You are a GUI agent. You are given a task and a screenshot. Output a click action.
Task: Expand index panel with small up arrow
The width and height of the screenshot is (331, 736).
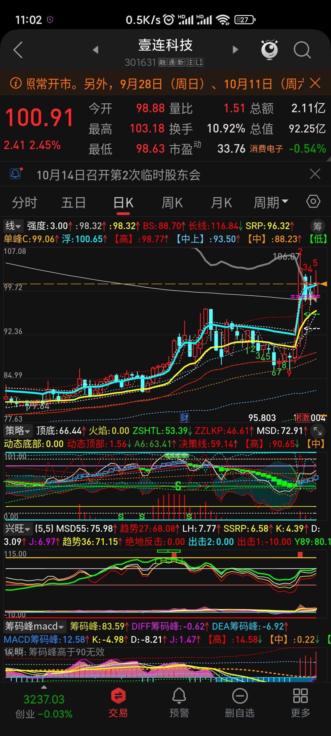click(44, 687)
